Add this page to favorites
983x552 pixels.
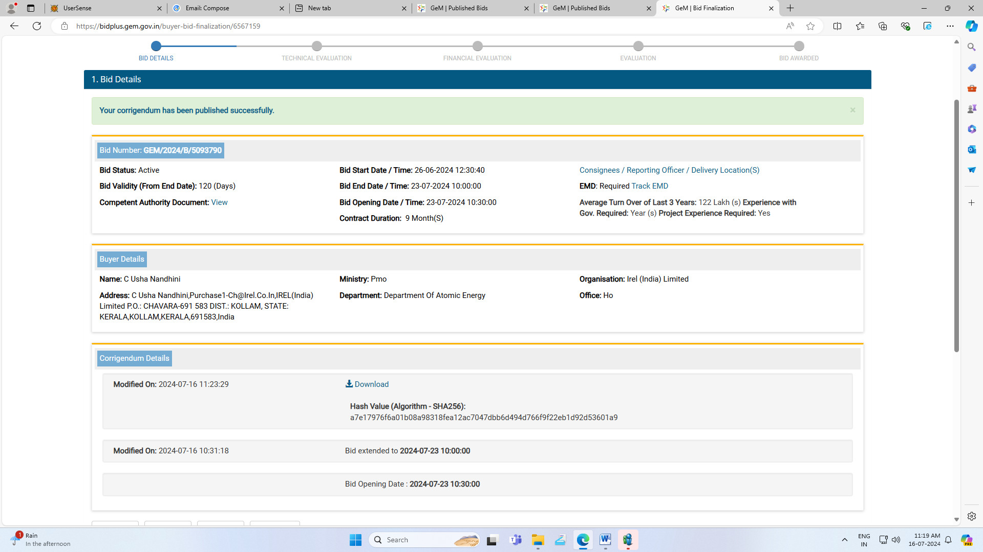(x=810, y=26)
